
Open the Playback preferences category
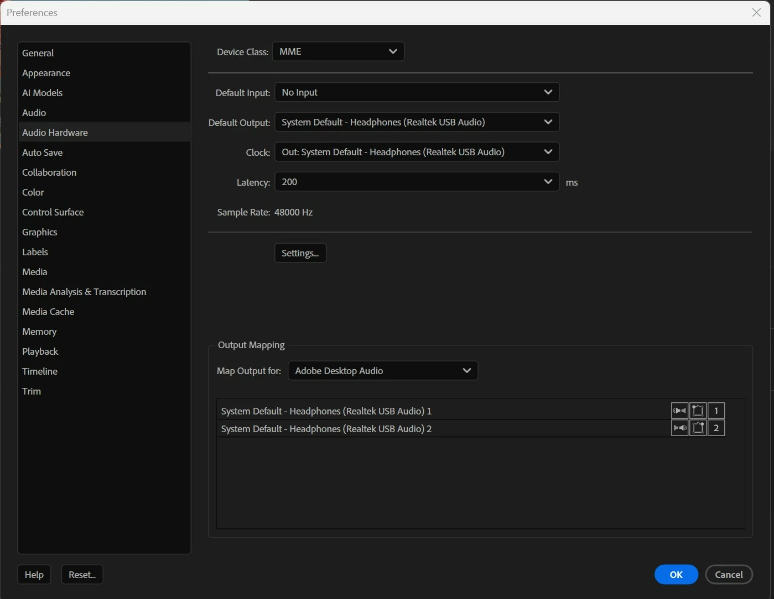104,351
